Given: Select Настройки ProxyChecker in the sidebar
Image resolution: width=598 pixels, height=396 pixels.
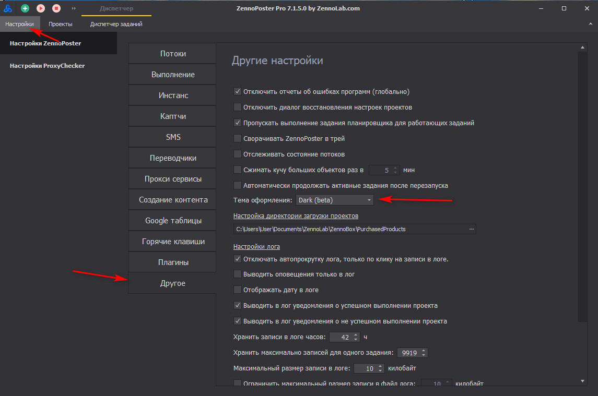Looking at the screenshot, I should point(48,66).
